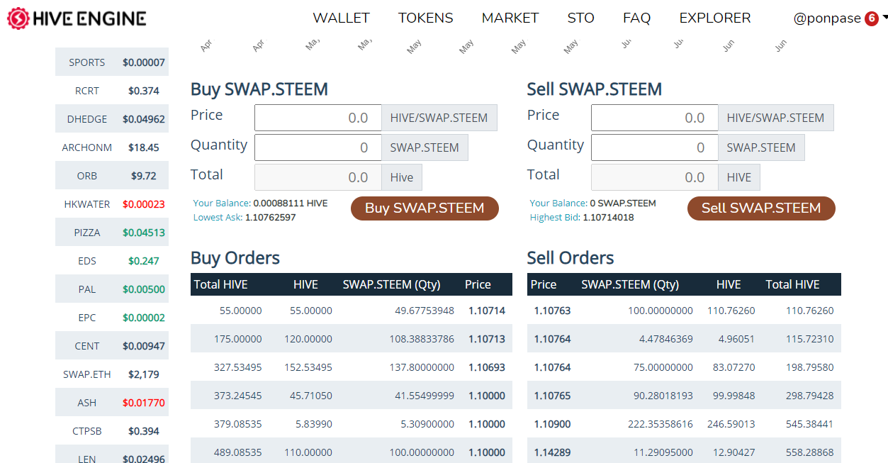Image resolution: width=888 pixels, height=463 pixels.
Task: Click buy order price 1.10714
Action: click(487, 311)
